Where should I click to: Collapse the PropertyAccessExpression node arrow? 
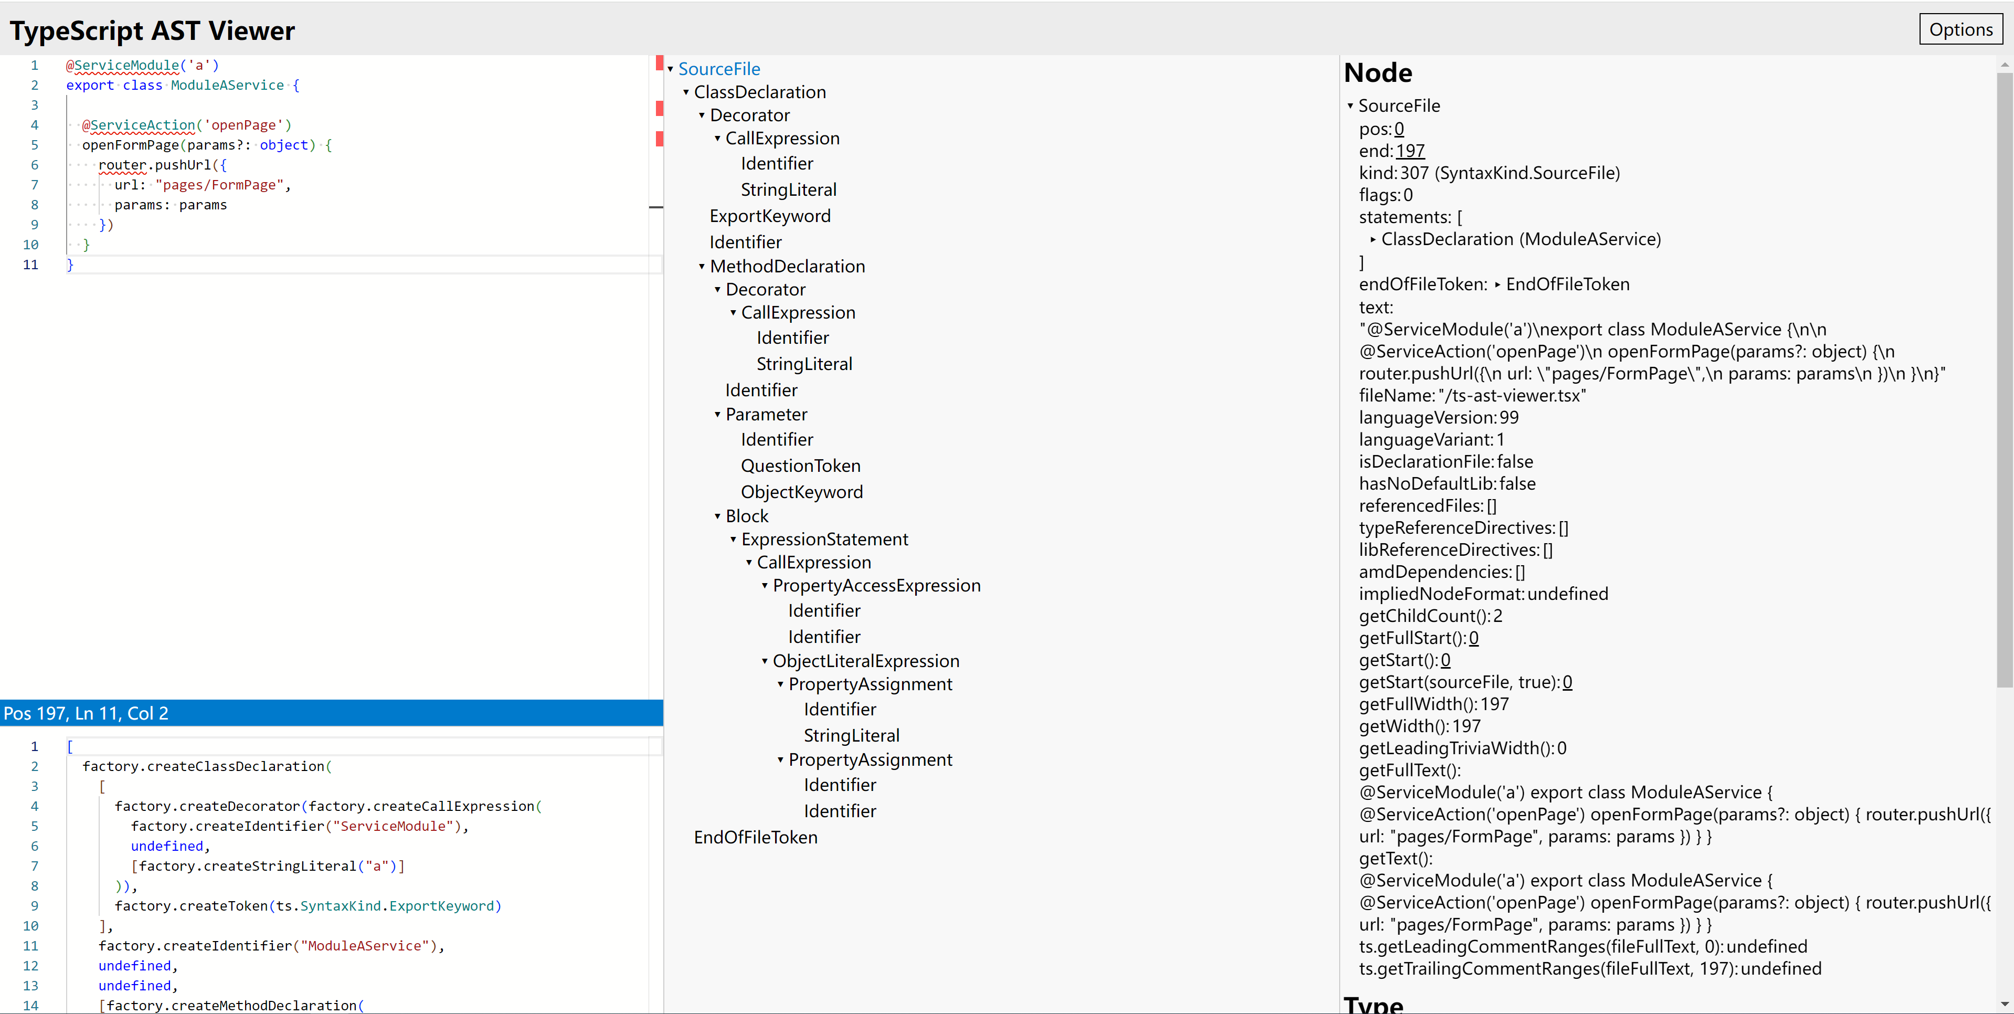(x=764, y=586)
